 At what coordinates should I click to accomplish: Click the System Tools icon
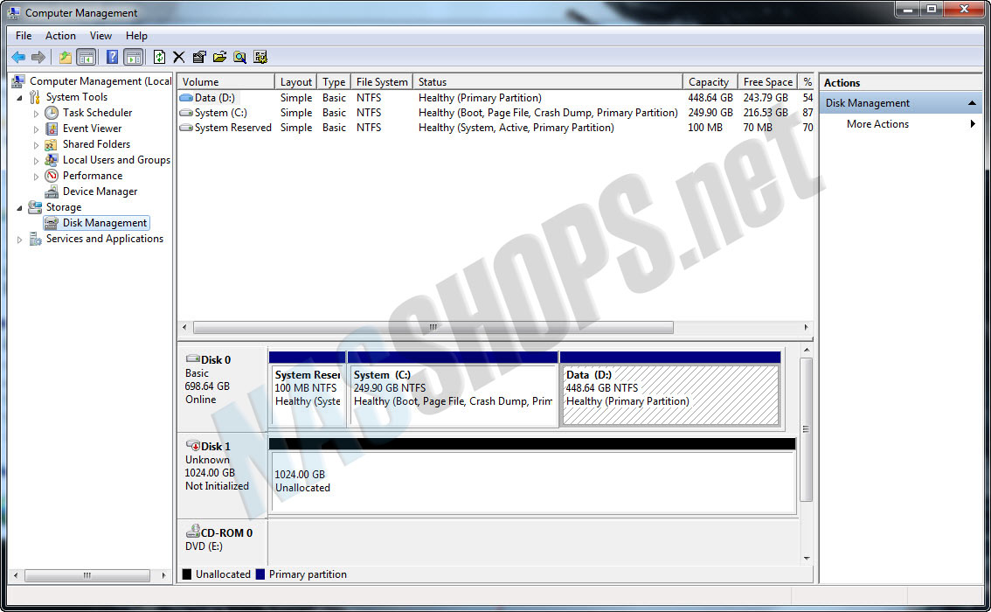pyautogui.click(x=35, y=97)
